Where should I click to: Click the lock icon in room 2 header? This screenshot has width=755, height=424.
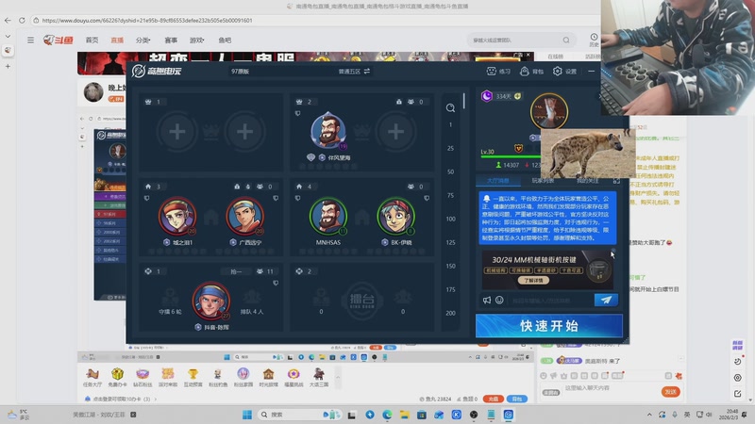[x=398, y=102]
